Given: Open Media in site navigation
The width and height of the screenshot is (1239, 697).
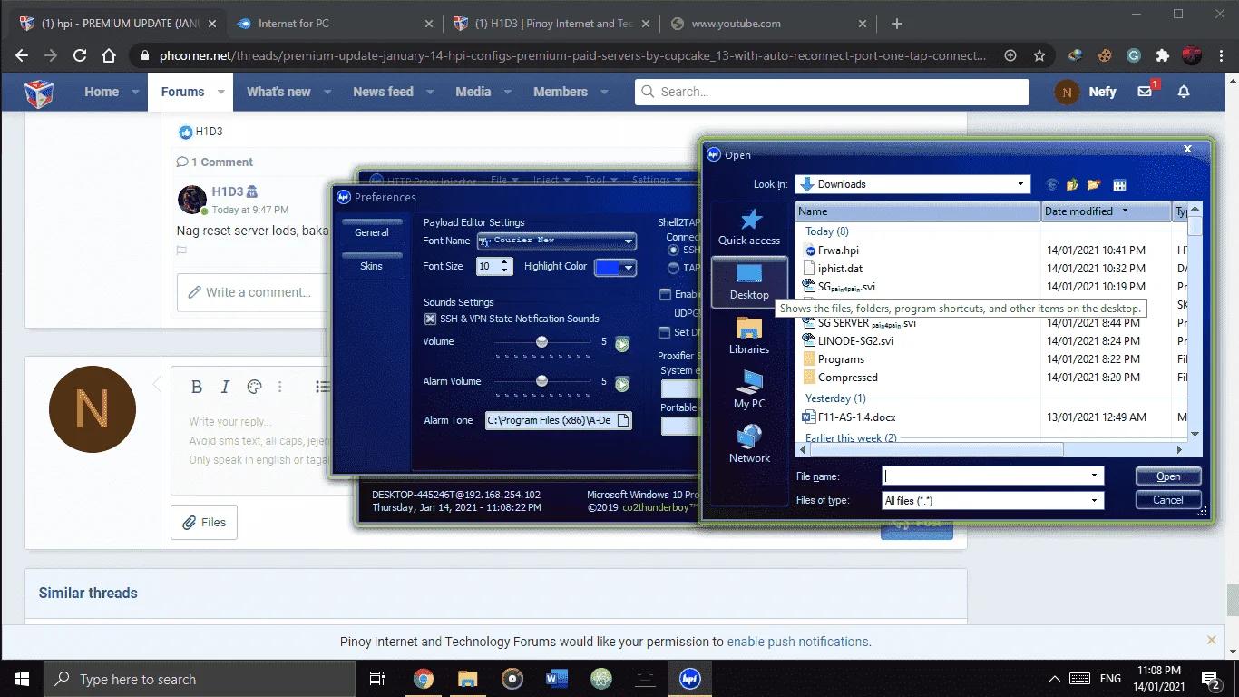Looking at the screenshot, I should tap(473, 92).
